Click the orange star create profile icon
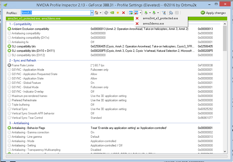 point(118,13)
